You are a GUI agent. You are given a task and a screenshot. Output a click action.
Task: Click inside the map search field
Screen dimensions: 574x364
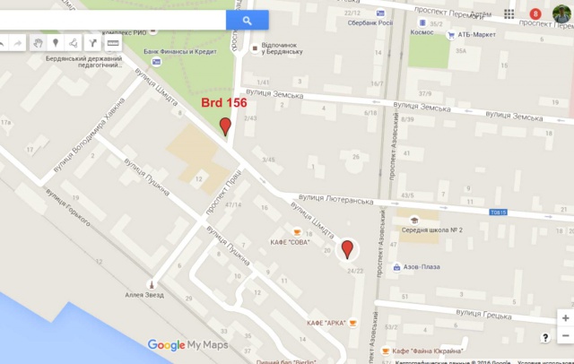(113, 20)
